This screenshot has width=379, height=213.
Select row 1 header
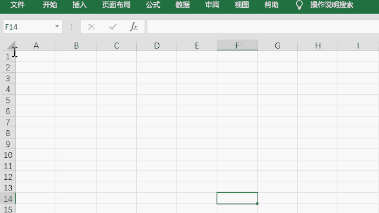[x=8, y=56]
